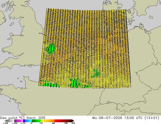
Task: Choose the dark green swatch at the 0 mark
Action: 33,121
